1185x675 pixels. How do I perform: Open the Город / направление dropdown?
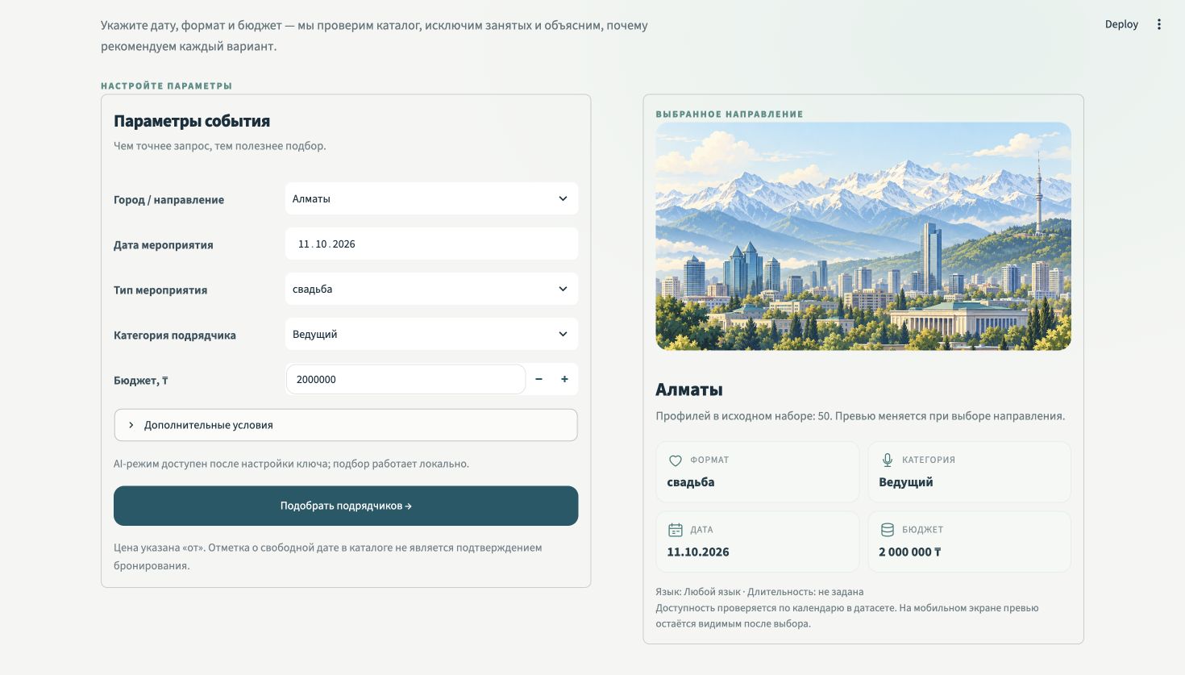(x=431, y=198)
